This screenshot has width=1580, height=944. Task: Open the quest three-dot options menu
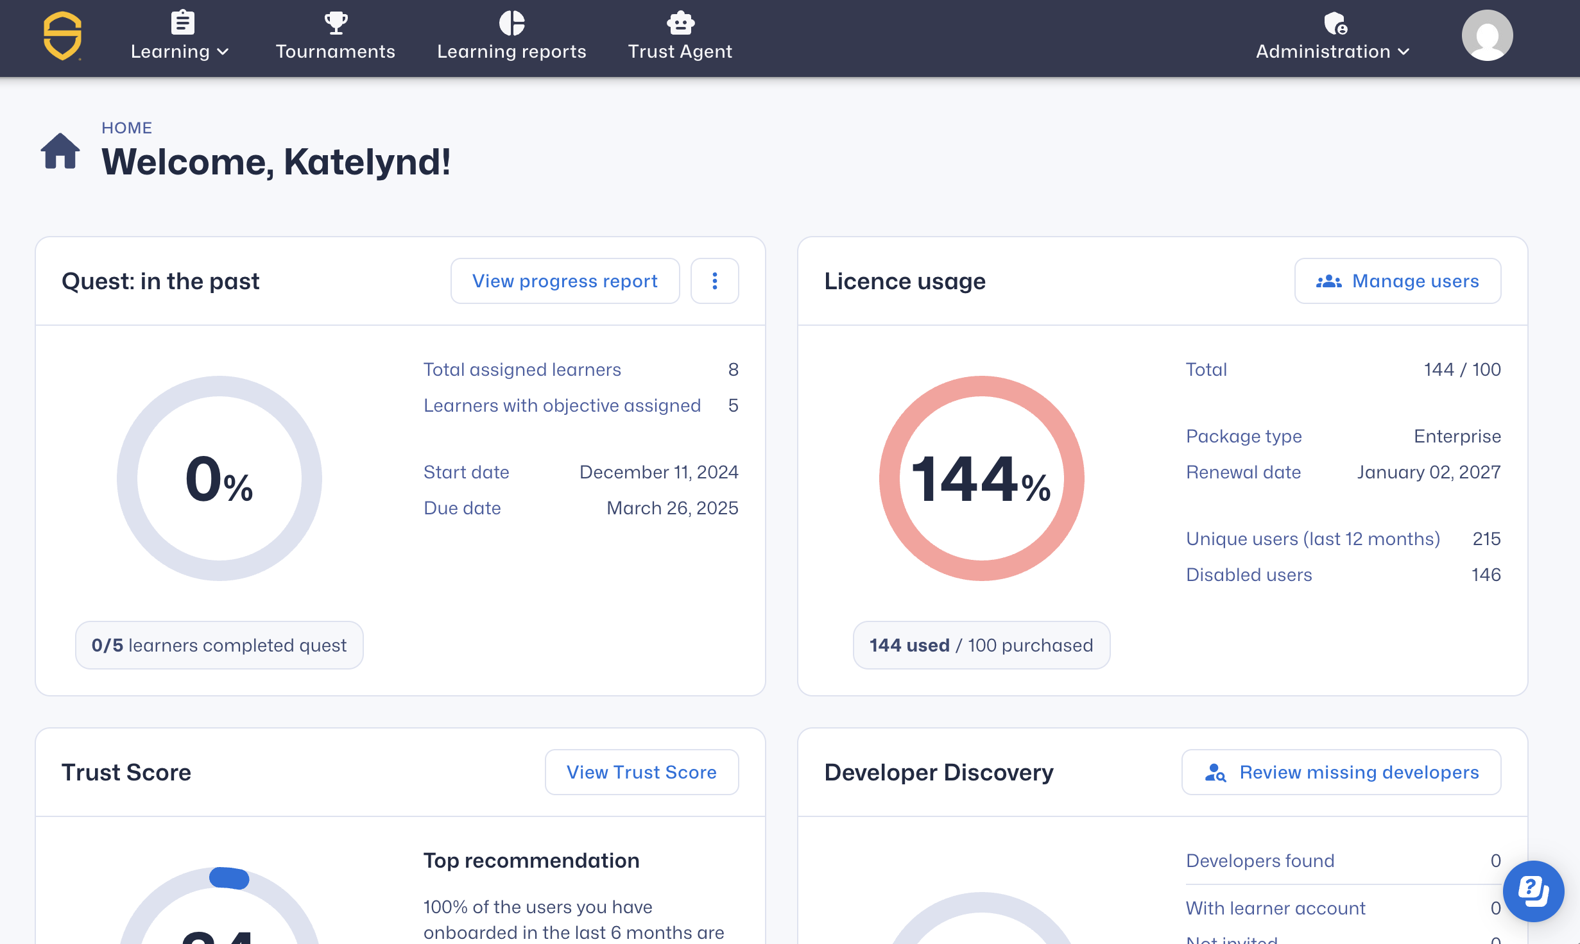pos(714,281)
